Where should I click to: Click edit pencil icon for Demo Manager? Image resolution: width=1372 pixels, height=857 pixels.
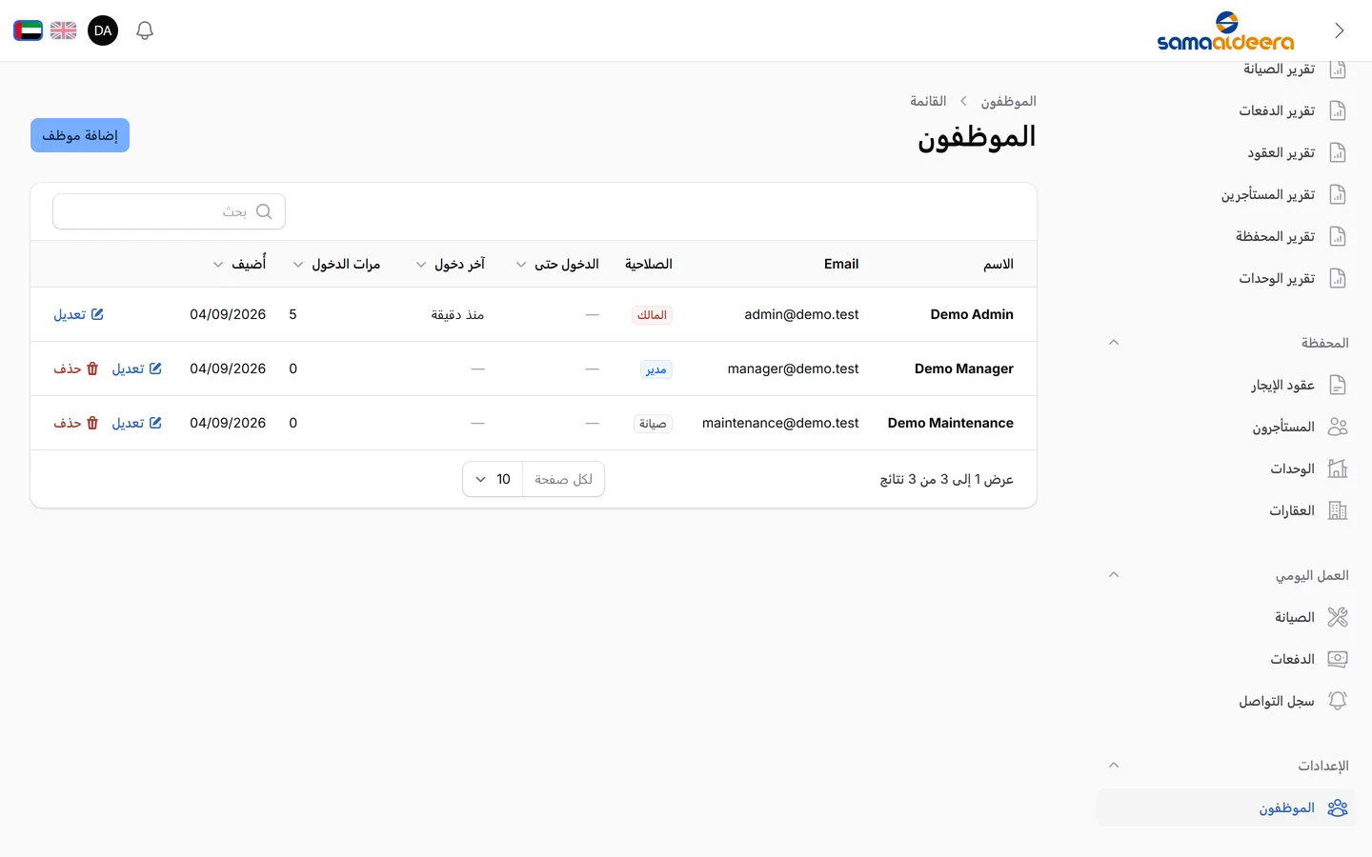tap(155, 369)
